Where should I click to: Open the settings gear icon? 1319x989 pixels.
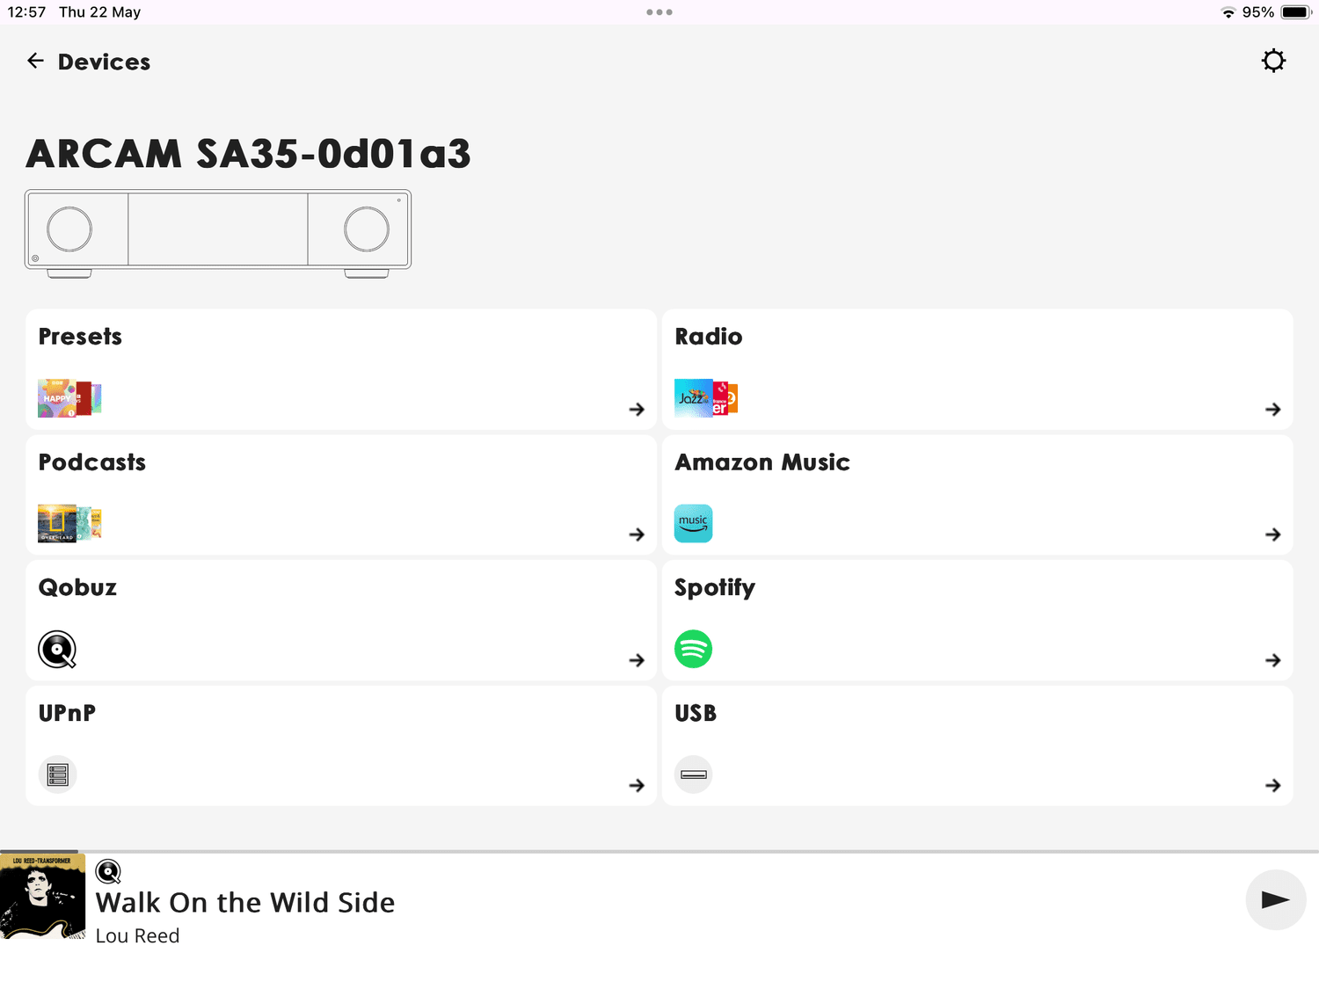coord(1273,61)
